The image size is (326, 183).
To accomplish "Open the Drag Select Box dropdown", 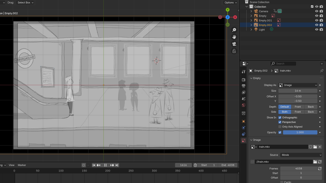I will point(25,2).
